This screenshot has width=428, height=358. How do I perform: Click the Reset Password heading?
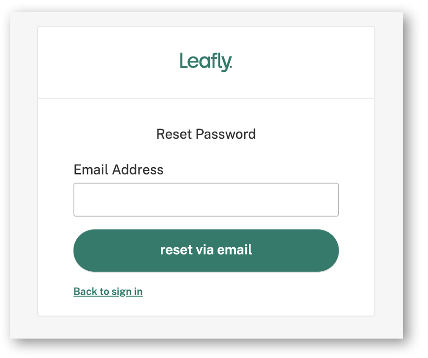coord(206,134)
